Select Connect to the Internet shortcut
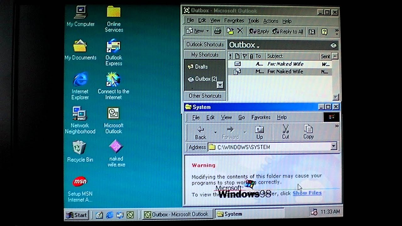 pyautogui.click(x=113, y=86)
